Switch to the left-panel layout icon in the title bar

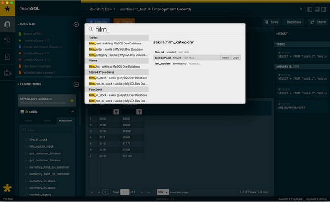click(310, 9)
